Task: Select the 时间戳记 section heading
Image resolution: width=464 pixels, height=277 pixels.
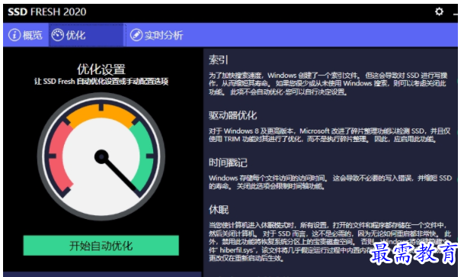Action: [x=228, y=163]
